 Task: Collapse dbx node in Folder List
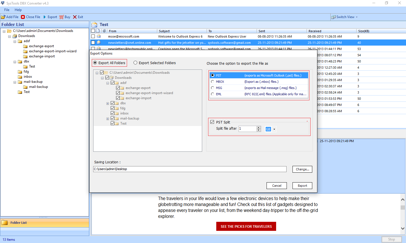[x=15, y=62]
